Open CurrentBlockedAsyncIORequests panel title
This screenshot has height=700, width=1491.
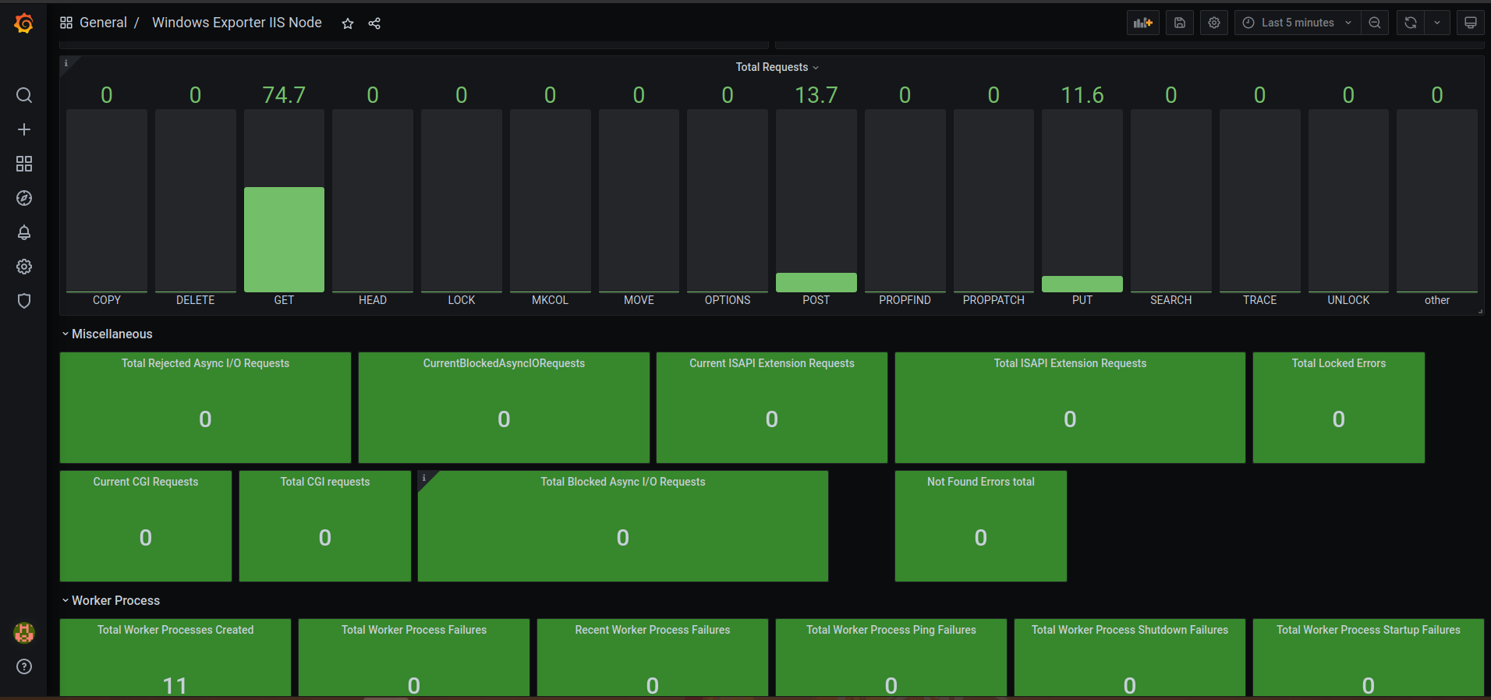tap(504, 363)
